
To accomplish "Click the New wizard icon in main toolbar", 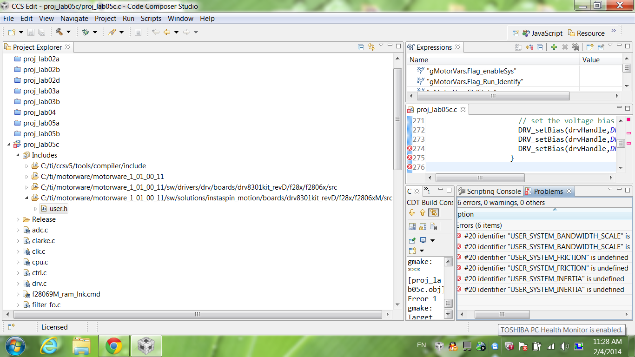I will click(12, 32).
